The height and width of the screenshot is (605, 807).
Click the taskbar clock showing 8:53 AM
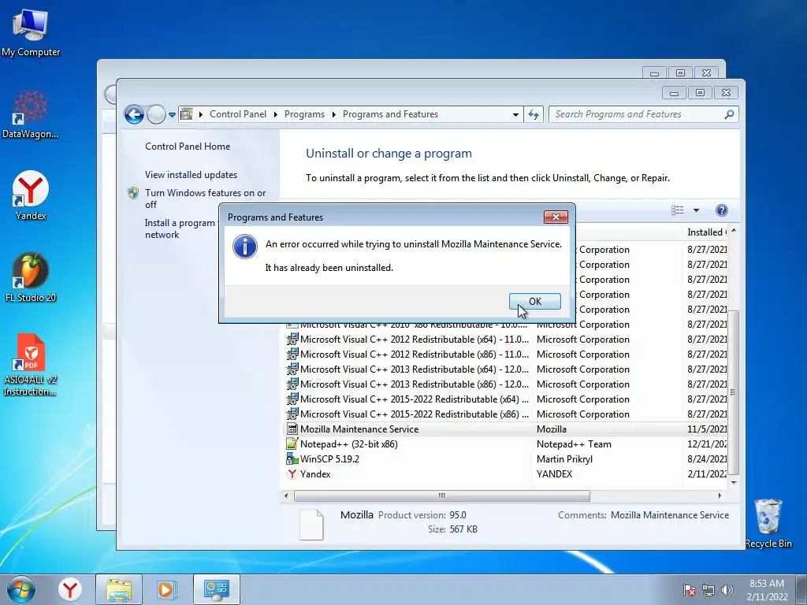[767, 590]
